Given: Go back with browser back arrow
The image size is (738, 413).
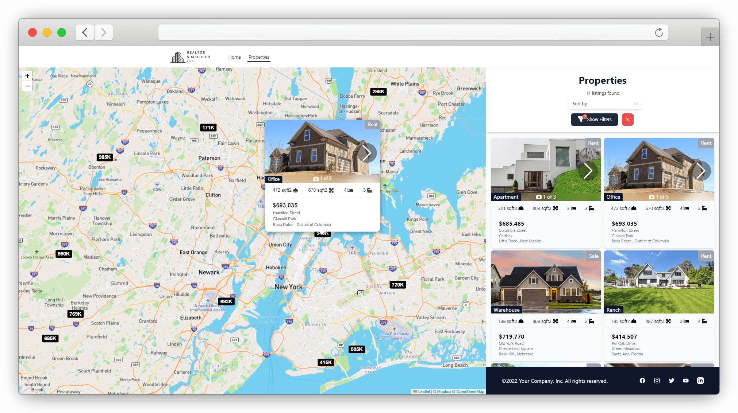Looking at the screenshot, I should 85,32.
